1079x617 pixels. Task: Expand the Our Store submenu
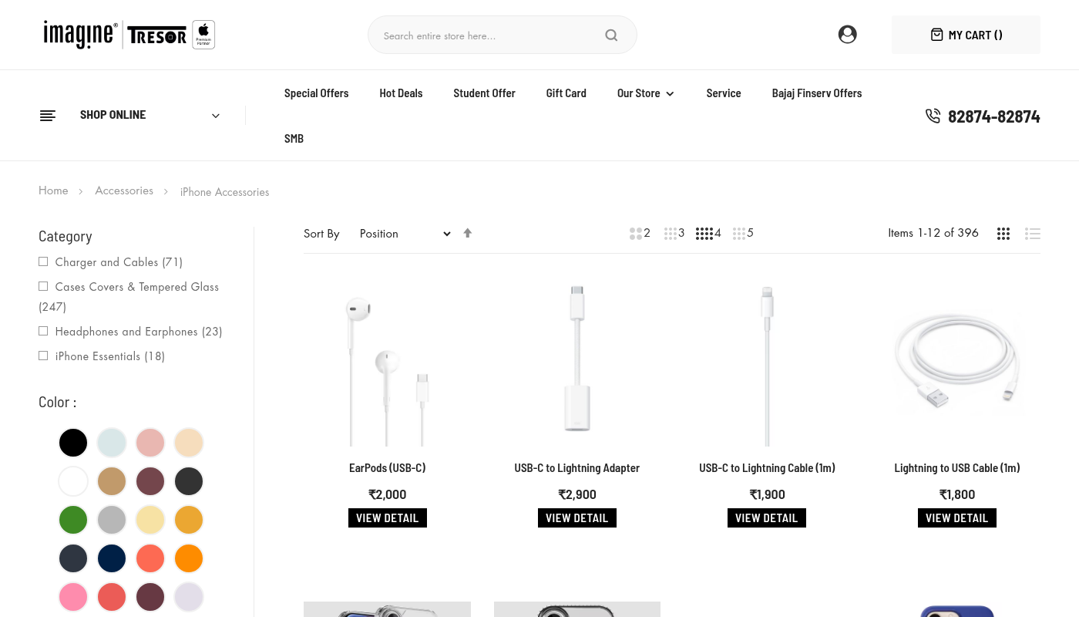646,93
